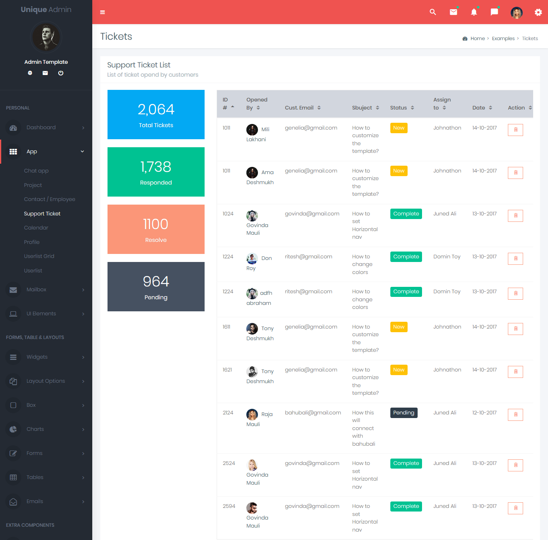Open the profile avatar in the top right
The width and height of the screenshot is (548, 540).
[x=517, y=12]
